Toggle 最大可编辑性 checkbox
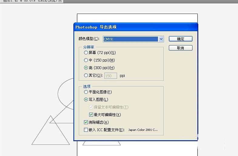The image size is (238, 156). tap(91, 115)
